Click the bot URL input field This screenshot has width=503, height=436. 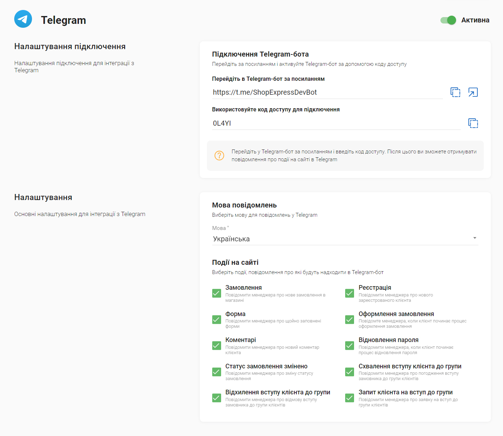coord(327,92)
